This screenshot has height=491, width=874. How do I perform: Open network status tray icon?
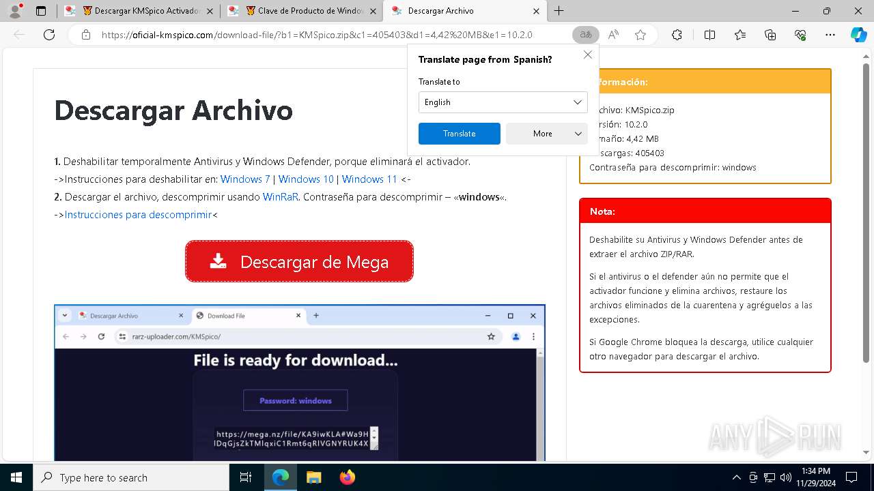click(770, 477)
